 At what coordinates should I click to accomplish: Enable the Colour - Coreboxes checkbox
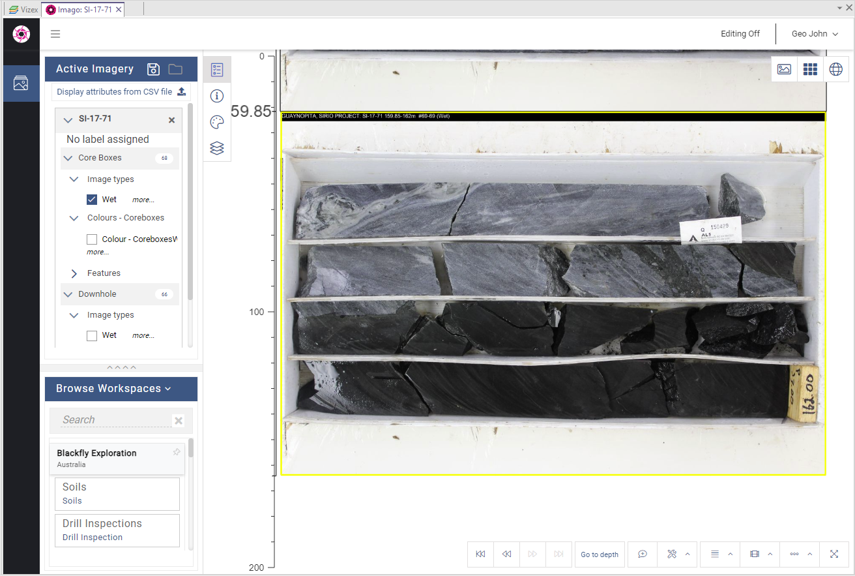click(92, 239)
